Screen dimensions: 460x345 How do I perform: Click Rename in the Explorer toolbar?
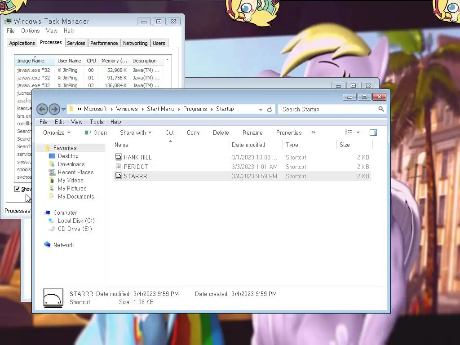pos(252,133)
